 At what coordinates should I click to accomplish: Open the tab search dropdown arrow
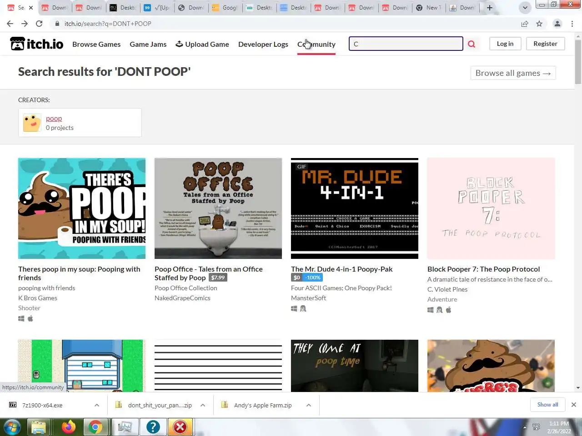point(525,8)
